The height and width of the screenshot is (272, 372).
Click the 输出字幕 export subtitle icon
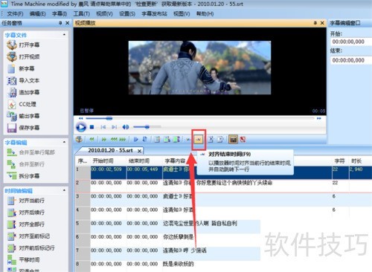click(x=12, y=116)
